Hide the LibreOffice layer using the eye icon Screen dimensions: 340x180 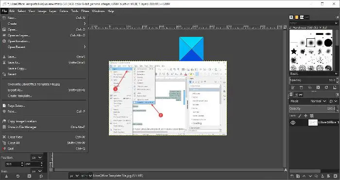click(x=293, y=123)
